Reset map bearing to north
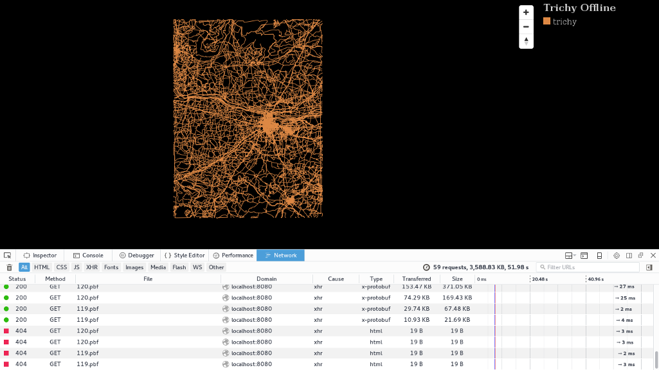Viewport: 659px width, 370px height. coord(526,41)
